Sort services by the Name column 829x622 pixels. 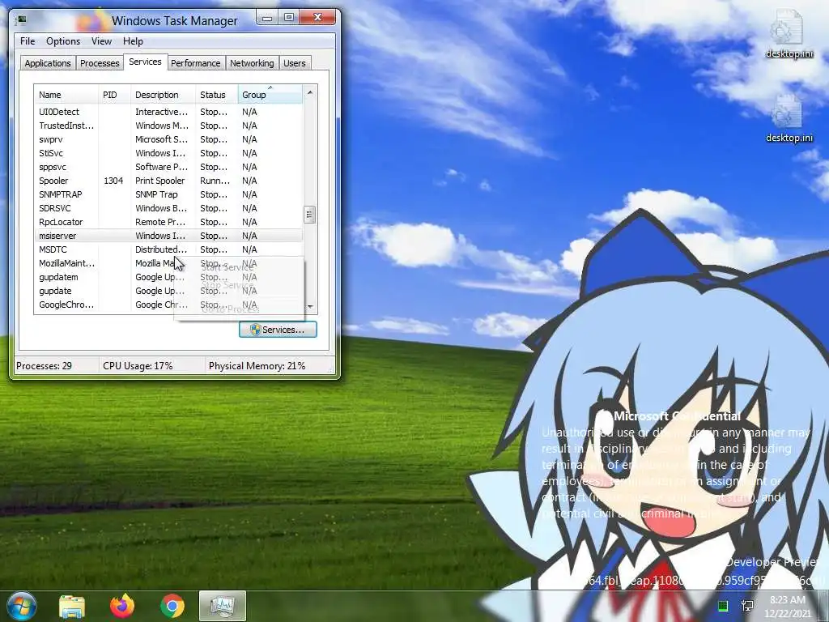[66, 95]
